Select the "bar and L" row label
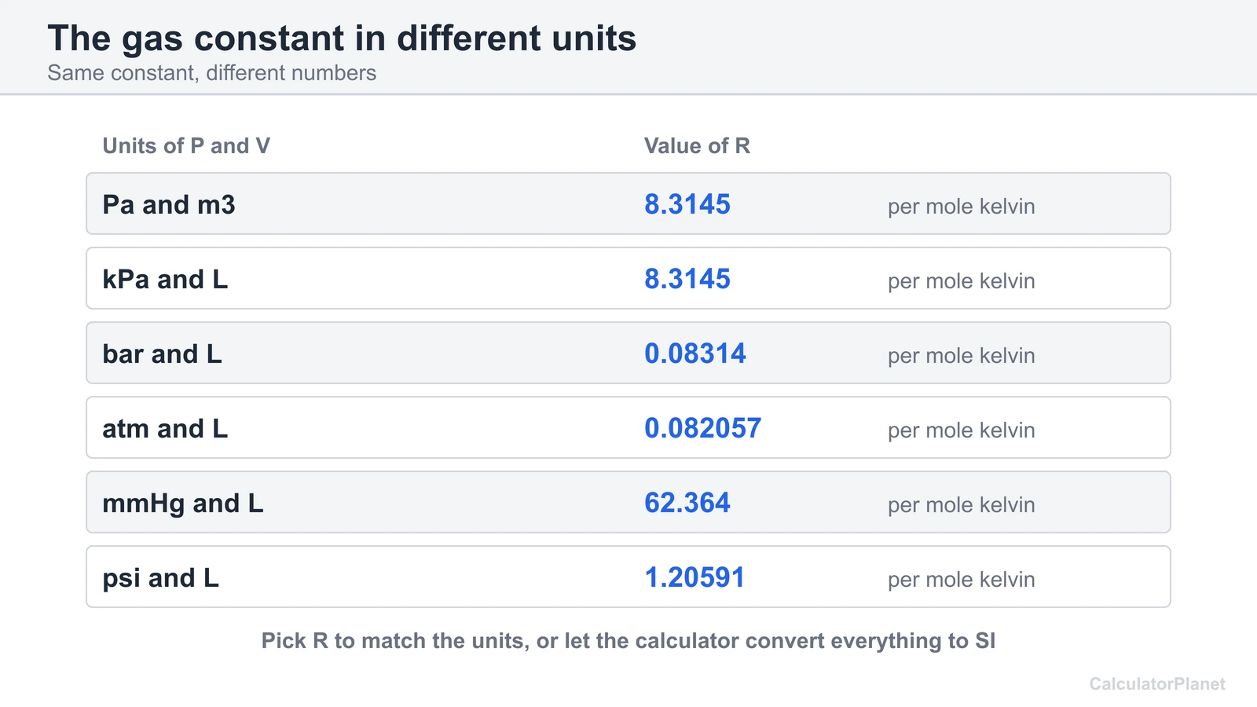This screenshot has height=707, width=1257. click(x=163, y=353)
